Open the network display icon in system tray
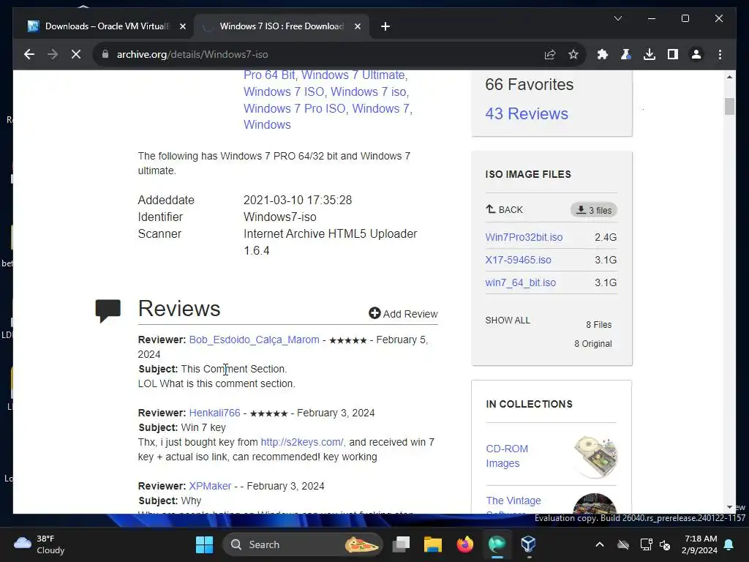The image size is (749, 562). [x=646, y=544]
